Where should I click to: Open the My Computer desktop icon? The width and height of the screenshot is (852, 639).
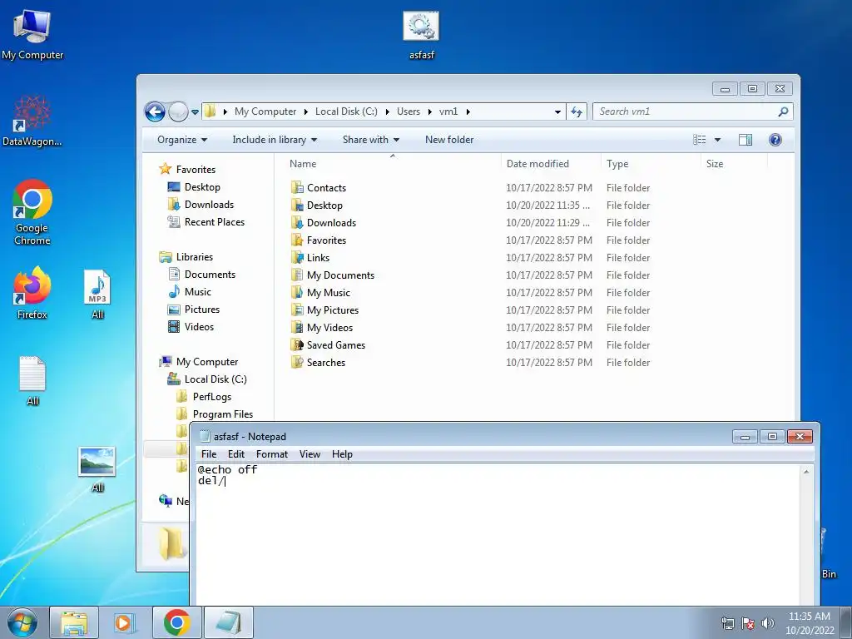(32, 34)
